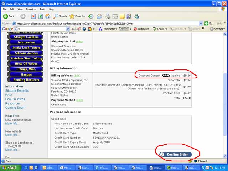Edit the Shipping Method

[x=79, y=42]
